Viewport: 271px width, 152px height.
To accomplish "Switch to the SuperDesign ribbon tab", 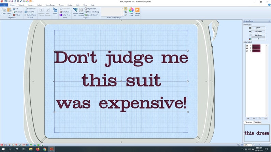I will click(50, 5).
